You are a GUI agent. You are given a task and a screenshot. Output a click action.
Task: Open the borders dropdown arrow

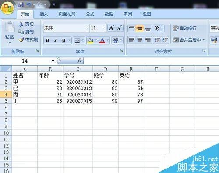83,40
